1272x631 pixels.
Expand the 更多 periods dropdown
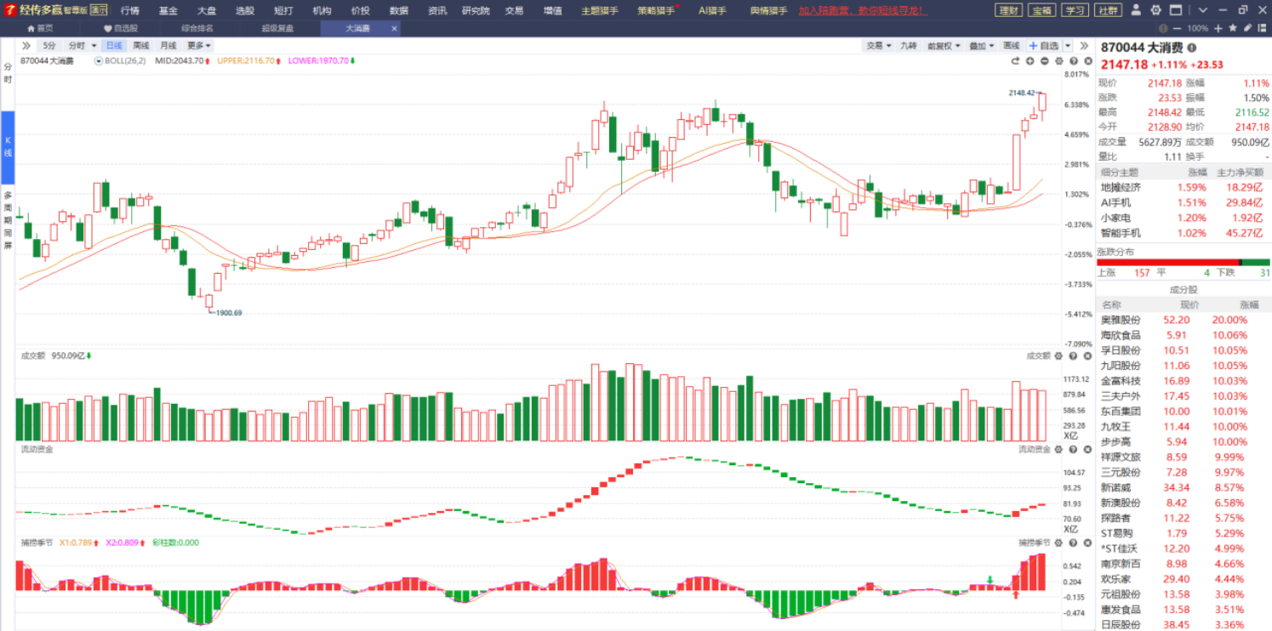198,46
